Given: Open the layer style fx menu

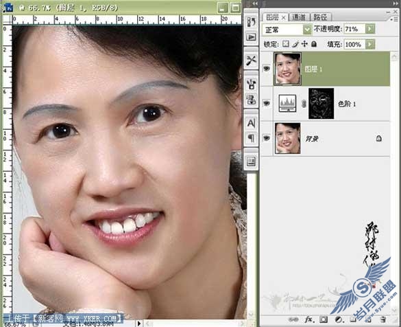Looking at the screenshot, I should coord(309,319).
